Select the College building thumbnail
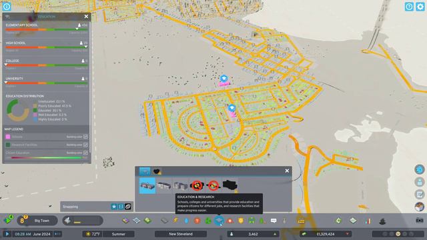The width and height of the screenshot is (427, 240). click(181, 185)
